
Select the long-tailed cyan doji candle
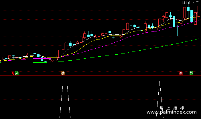[x=178, y=31]
